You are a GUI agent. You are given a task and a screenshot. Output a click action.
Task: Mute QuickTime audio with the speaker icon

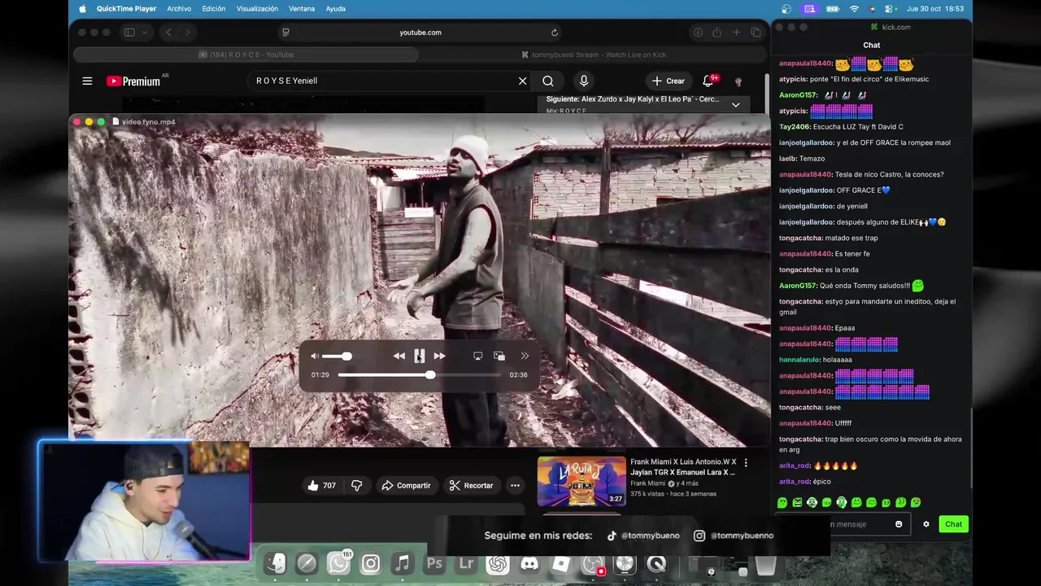[x=315, y=356]
